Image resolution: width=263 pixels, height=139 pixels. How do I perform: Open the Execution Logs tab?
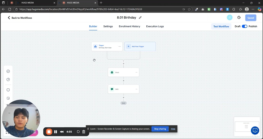tap(155, 26)
